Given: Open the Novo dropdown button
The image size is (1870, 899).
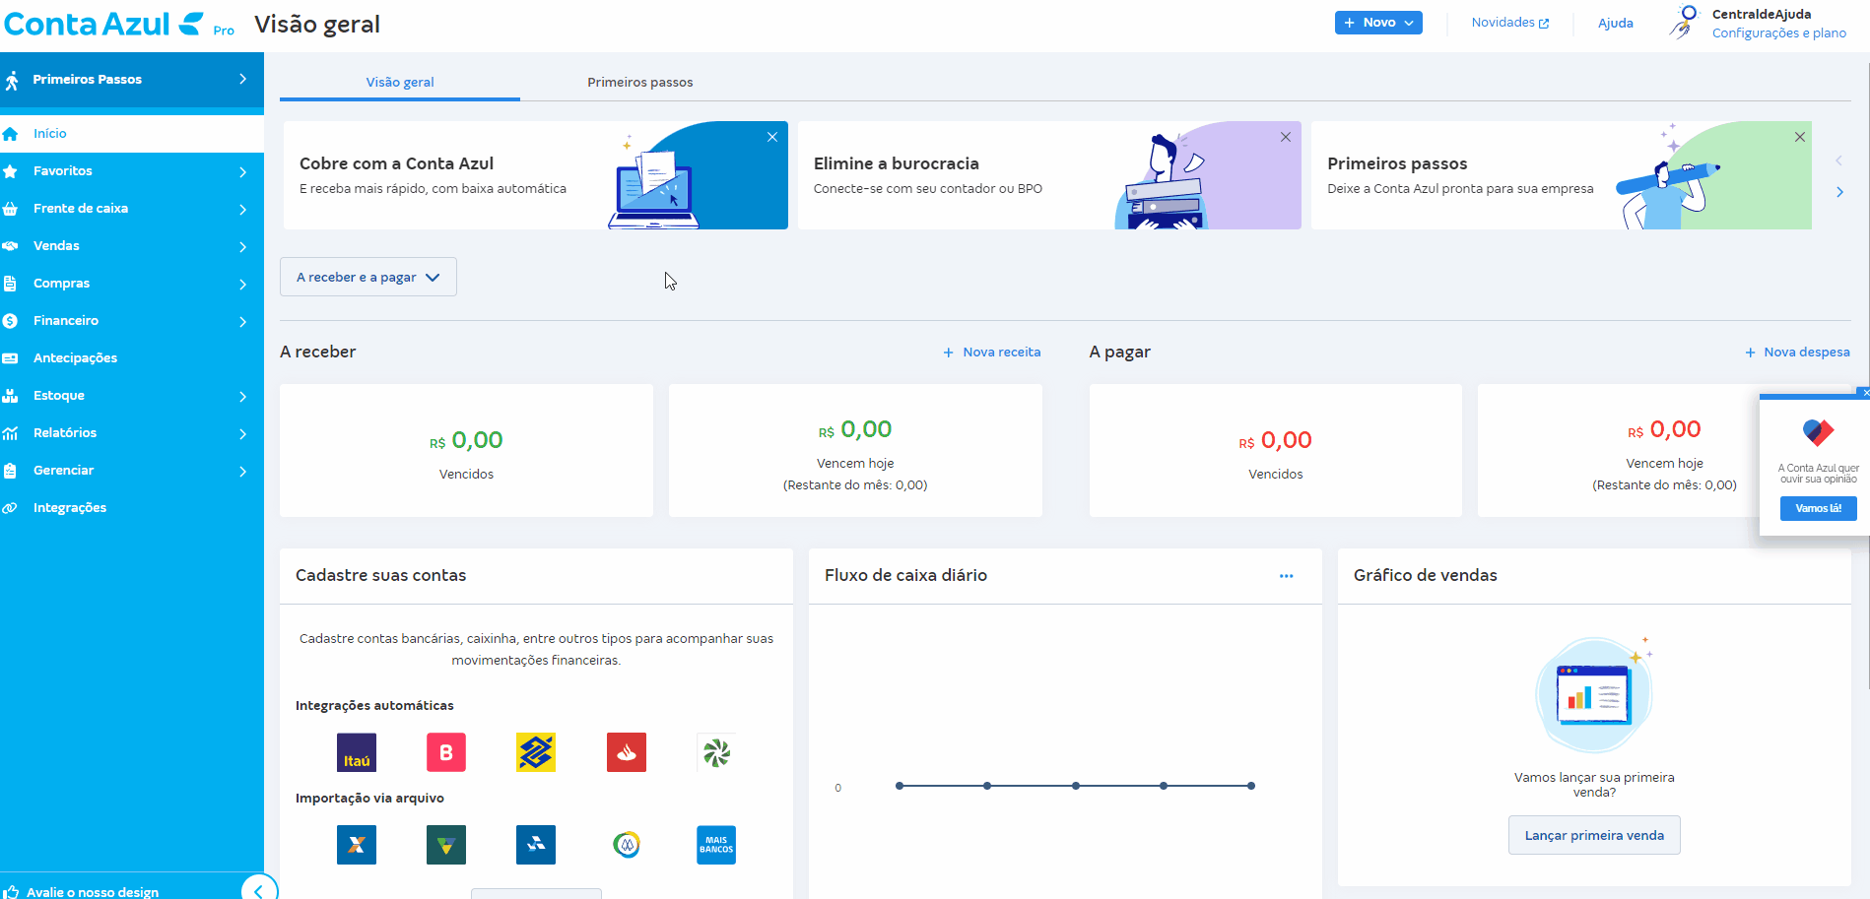Looking at the screenshot, I should pos(1378,23).
